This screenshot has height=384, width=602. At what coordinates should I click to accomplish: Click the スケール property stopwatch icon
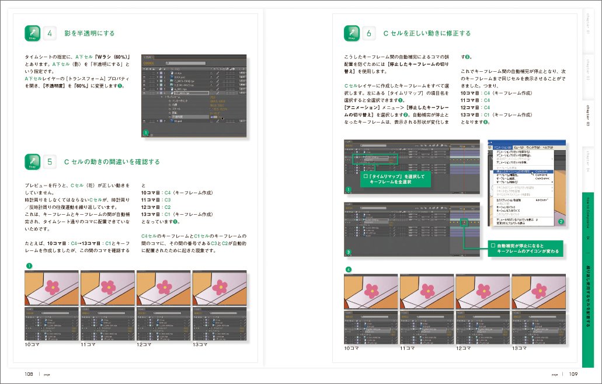(170, 109)
